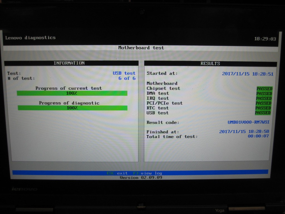
Task: Open the F3 view log option
Action: (x=148, y=173)
